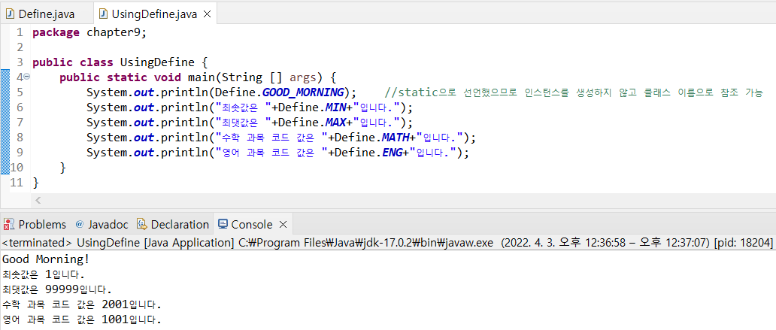Click the Java file icon on UsingDefine.java tab
The height and width of the screenshot is (330, 776).
tap(103, 14)
